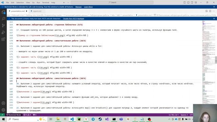Open the Help menu

coord(53,2)
